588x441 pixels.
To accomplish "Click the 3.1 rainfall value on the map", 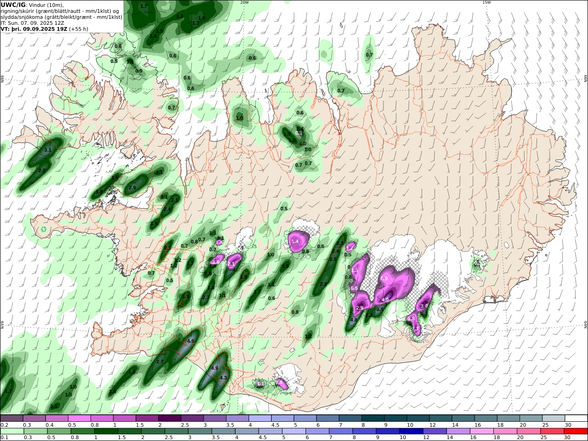I will pyautogui.click(x=48, y=150).
